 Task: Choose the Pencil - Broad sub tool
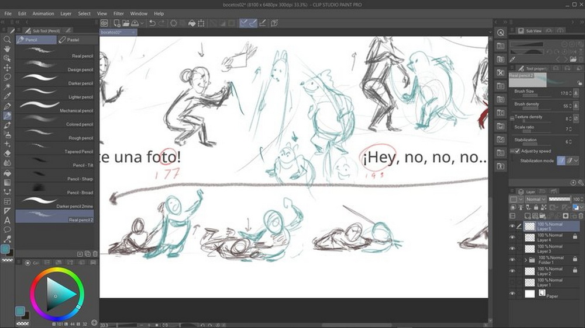click(54, 189)
